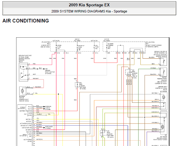This screenshot has height=146, width=185.
Task: Click the mix actuator motor symbol
Action: point(162,127)
